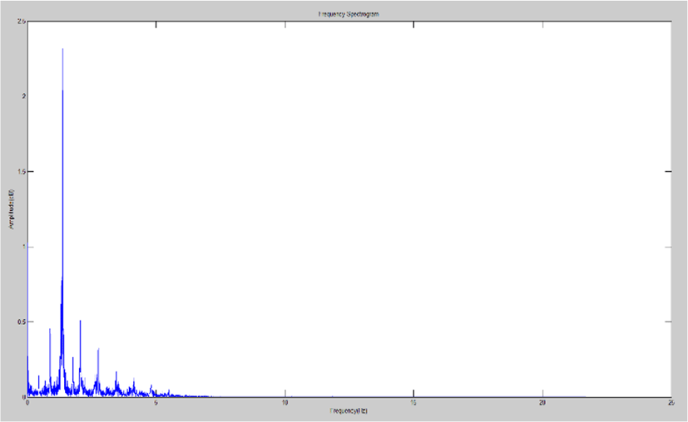Click the x-axis tick label '5'

[x=156, y=403]
